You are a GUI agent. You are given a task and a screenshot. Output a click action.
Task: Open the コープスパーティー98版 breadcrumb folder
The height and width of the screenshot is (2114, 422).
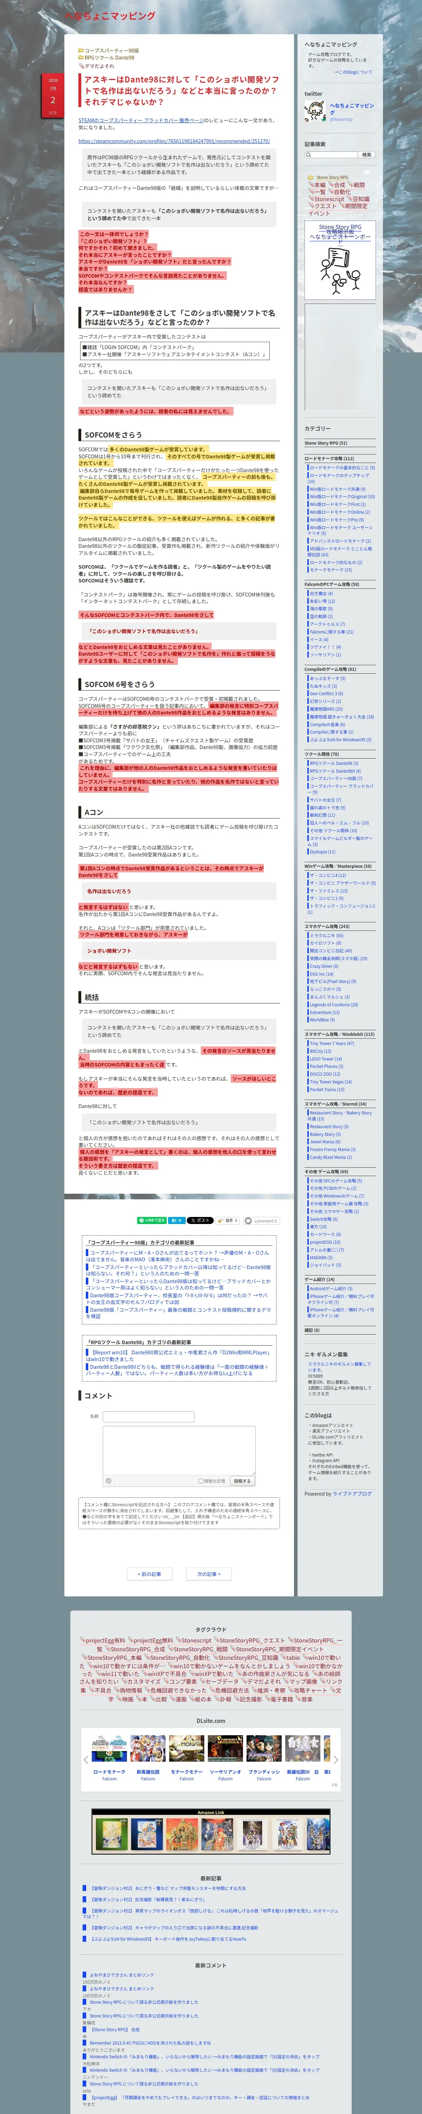pyautogui.click(x=109, y=50)
